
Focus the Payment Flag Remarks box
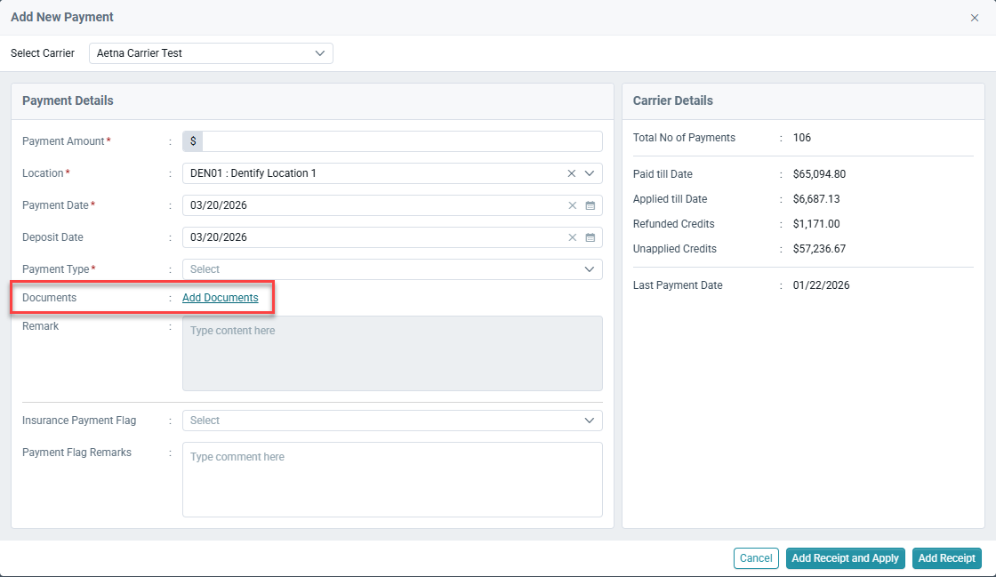coord(392,479)
